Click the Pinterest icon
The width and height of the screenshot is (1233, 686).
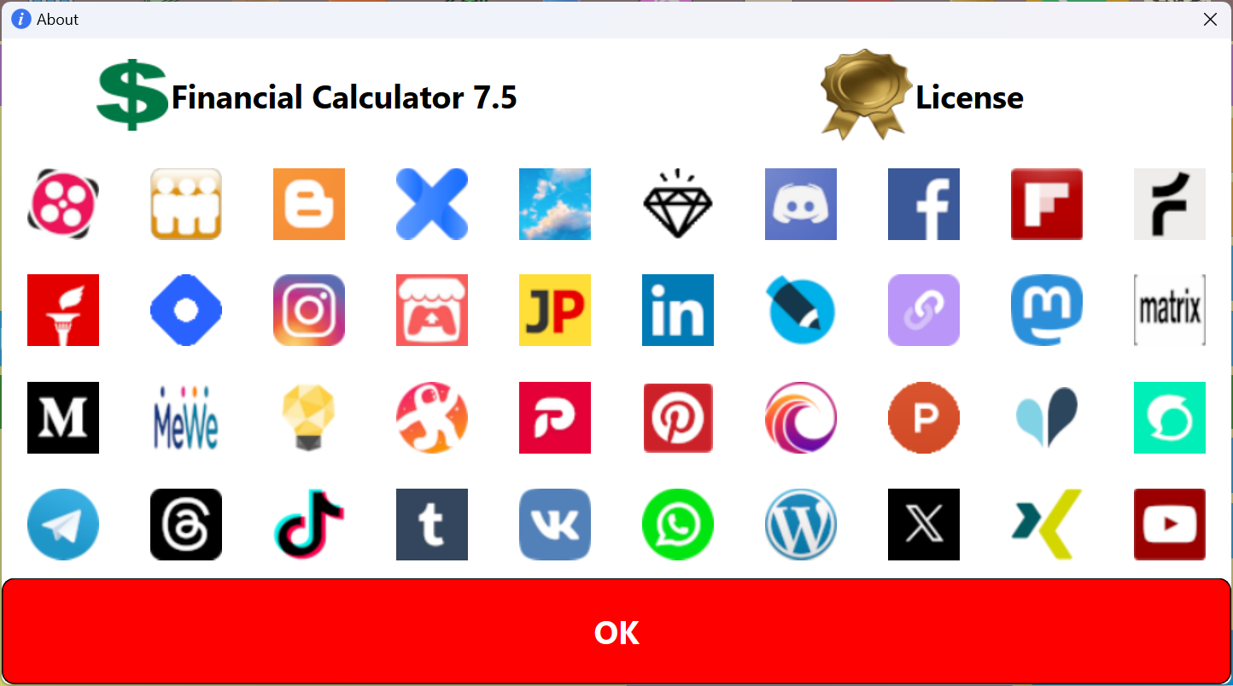pyautogui.click(x=678, y=418)
